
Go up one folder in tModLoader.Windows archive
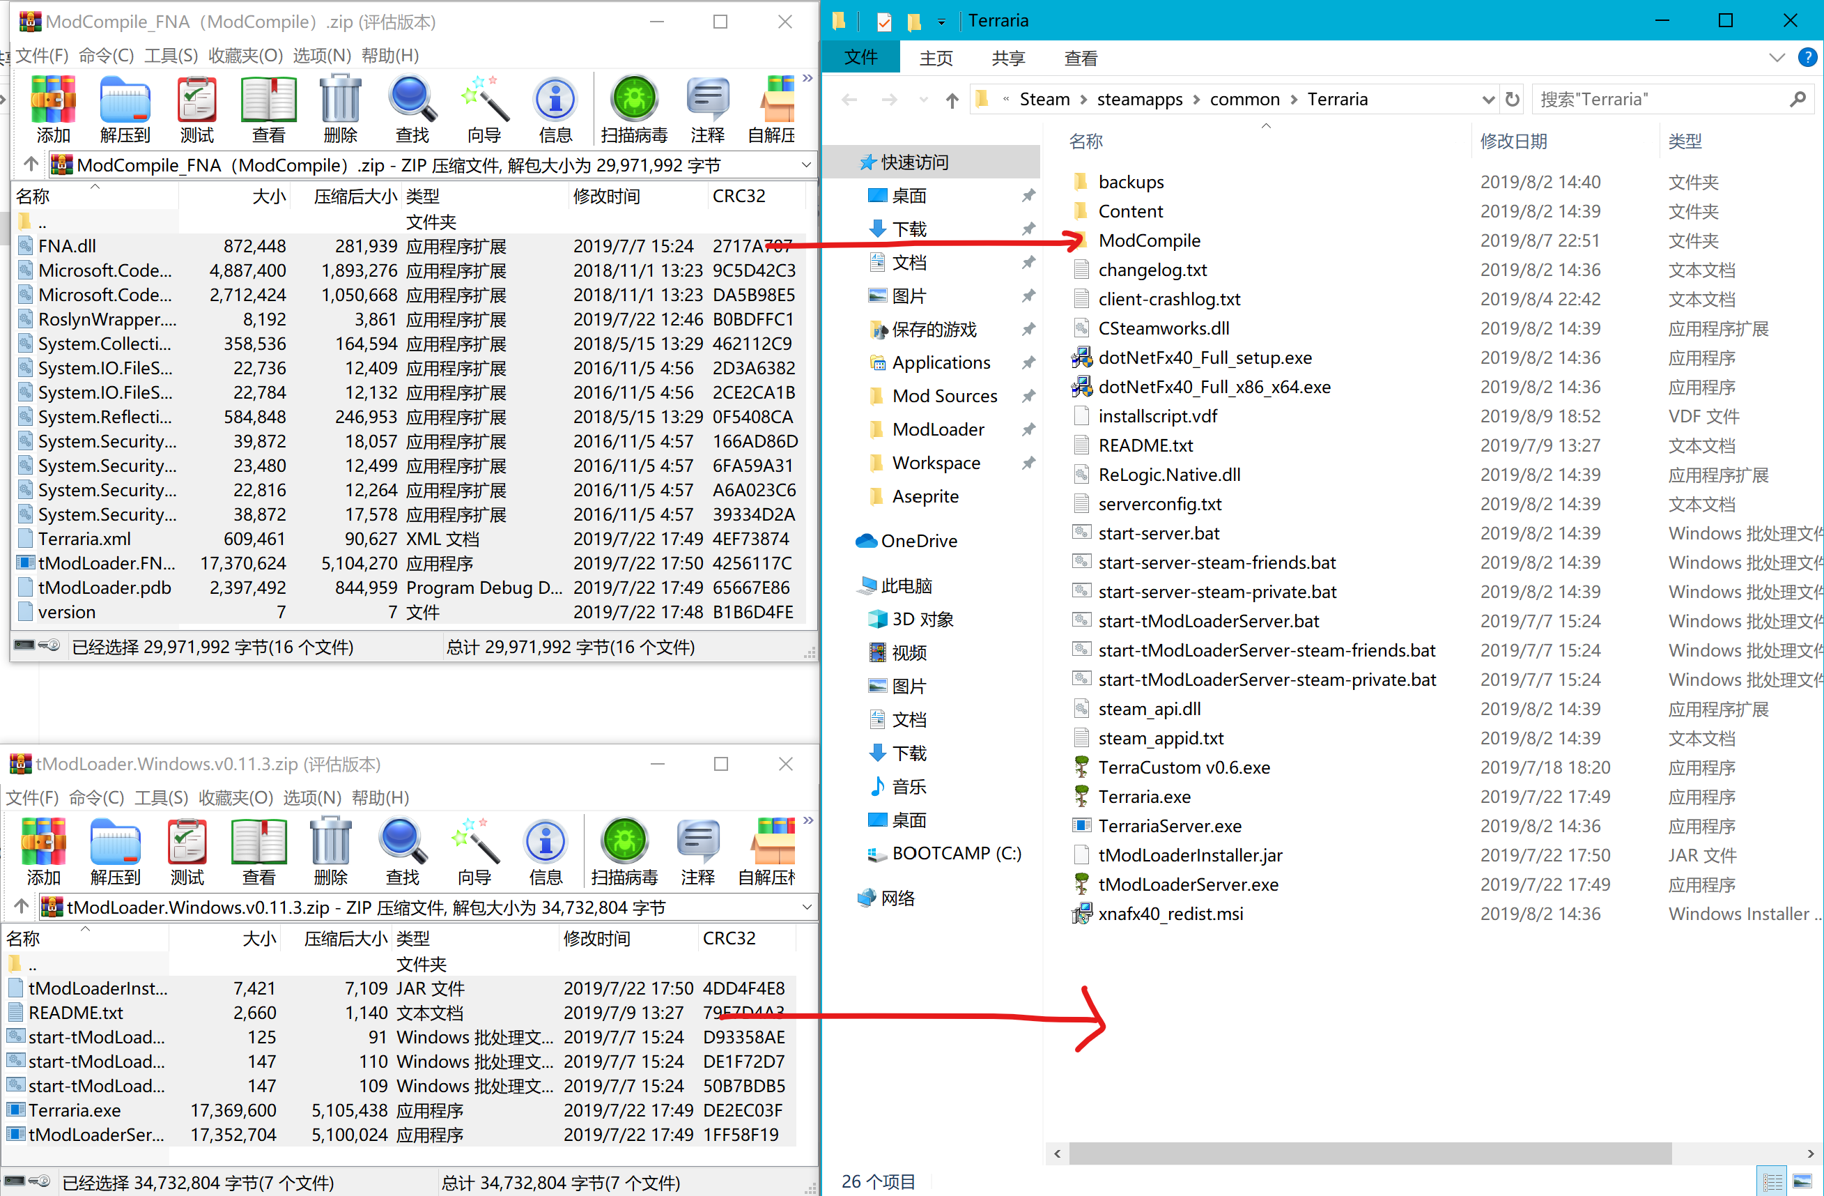point(22,906)
